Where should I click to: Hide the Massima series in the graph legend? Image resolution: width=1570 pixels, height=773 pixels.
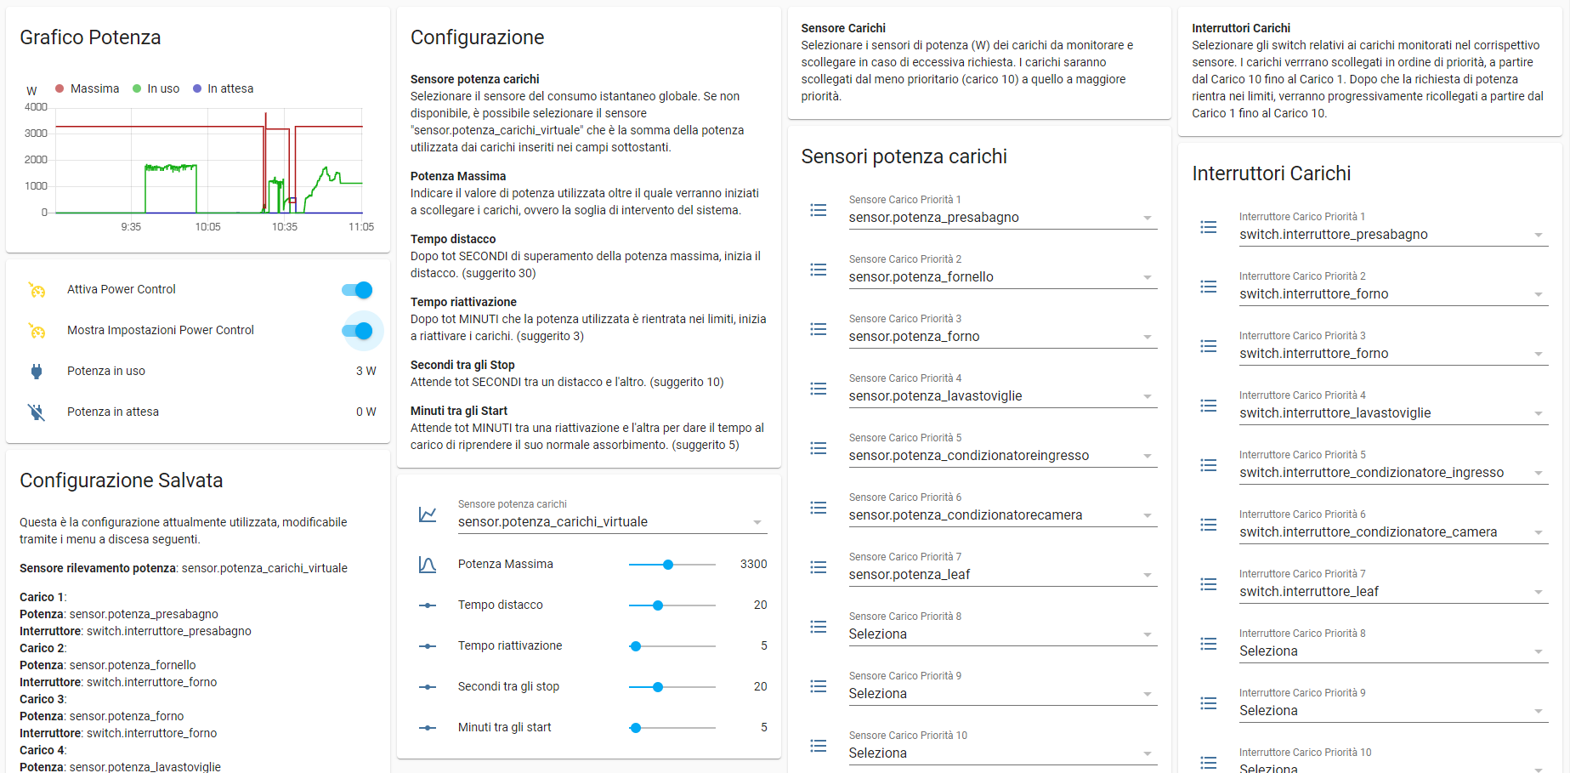[x=87, y=88]
